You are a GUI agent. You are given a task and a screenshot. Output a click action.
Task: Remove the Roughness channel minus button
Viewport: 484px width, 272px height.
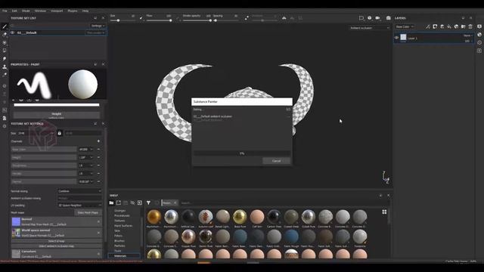pyautogui.click(x=98, y=165)
